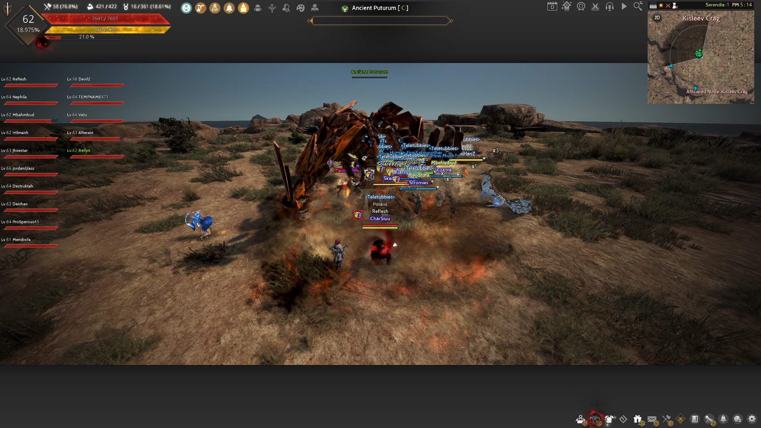Image resolution: width=761 pixels, height=428 pixels.
Task: Click the person with open book icon
Action: (x=315, y=8)
